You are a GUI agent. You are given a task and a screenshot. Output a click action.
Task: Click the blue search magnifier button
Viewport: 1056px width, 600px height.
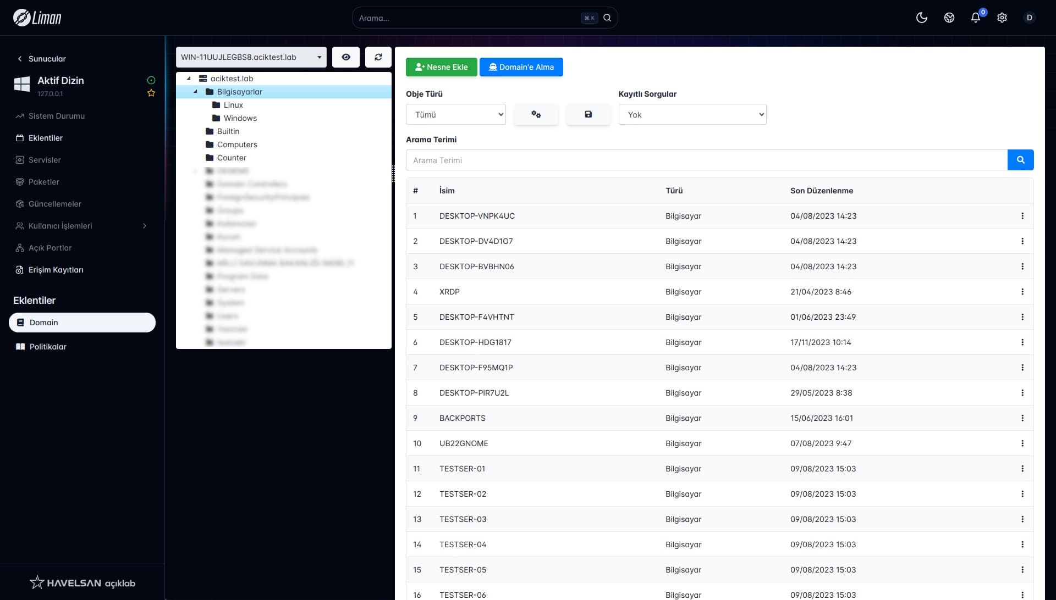1020,160
